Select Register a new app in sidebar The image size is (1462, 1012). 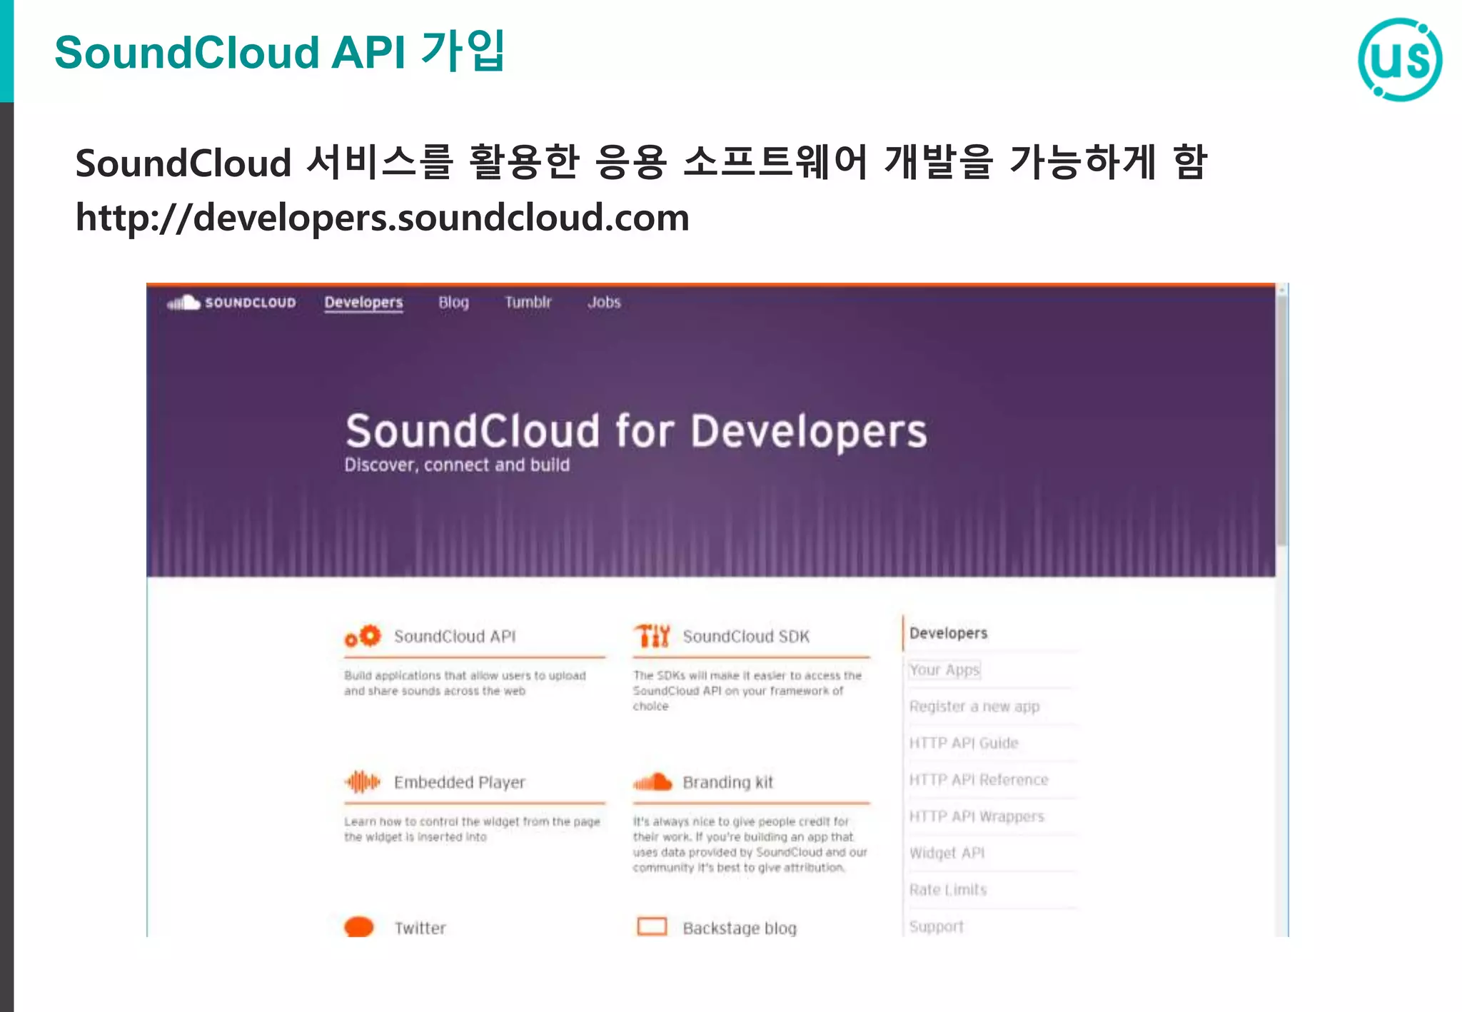click(x=974, y=707)
